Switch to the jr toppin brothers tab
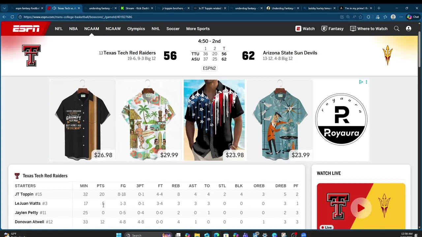 (173, 8)
